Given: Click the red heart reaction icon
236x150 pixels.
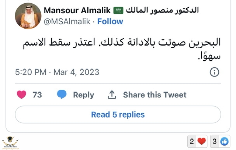Looking at the screenshot, I should click(200, 141).
